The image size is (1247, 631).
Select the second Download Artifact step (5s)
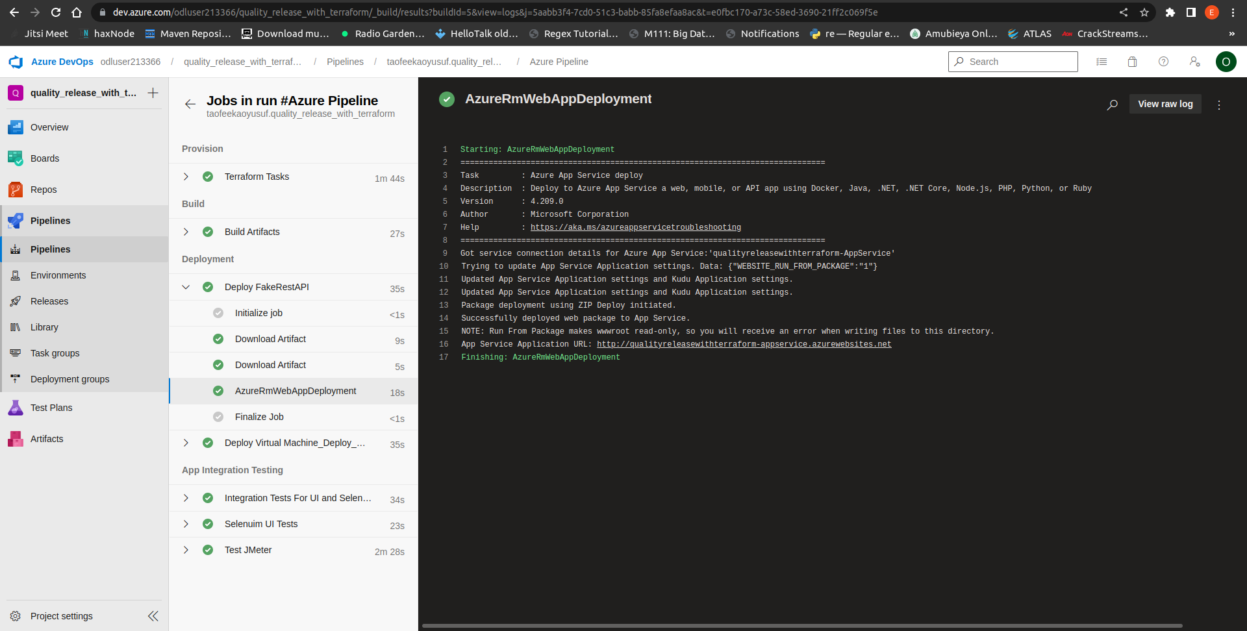pos(294,365)
